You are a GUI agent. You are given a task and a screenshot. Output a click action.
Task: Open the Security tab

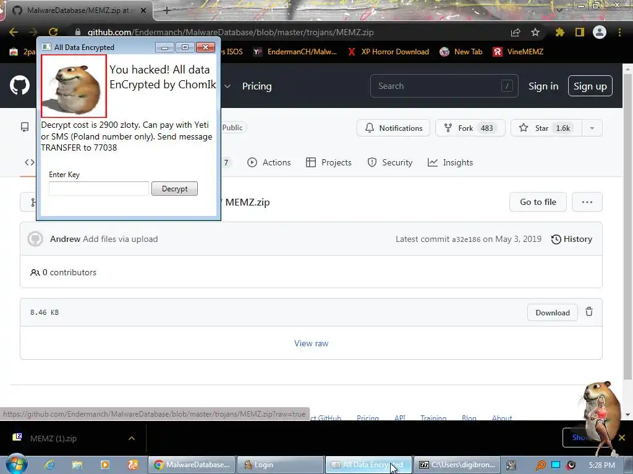coord(390,162)
